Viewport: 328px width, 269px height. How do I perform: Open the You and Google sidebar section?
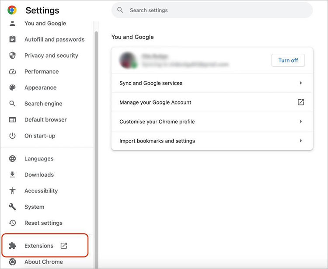45,24
